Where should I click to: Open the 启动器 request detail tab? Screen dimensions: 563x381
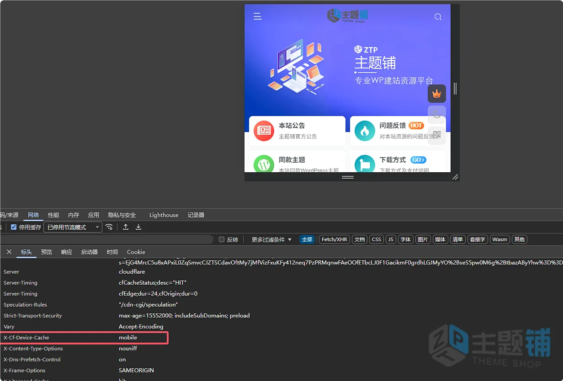(x=90, y=252)
